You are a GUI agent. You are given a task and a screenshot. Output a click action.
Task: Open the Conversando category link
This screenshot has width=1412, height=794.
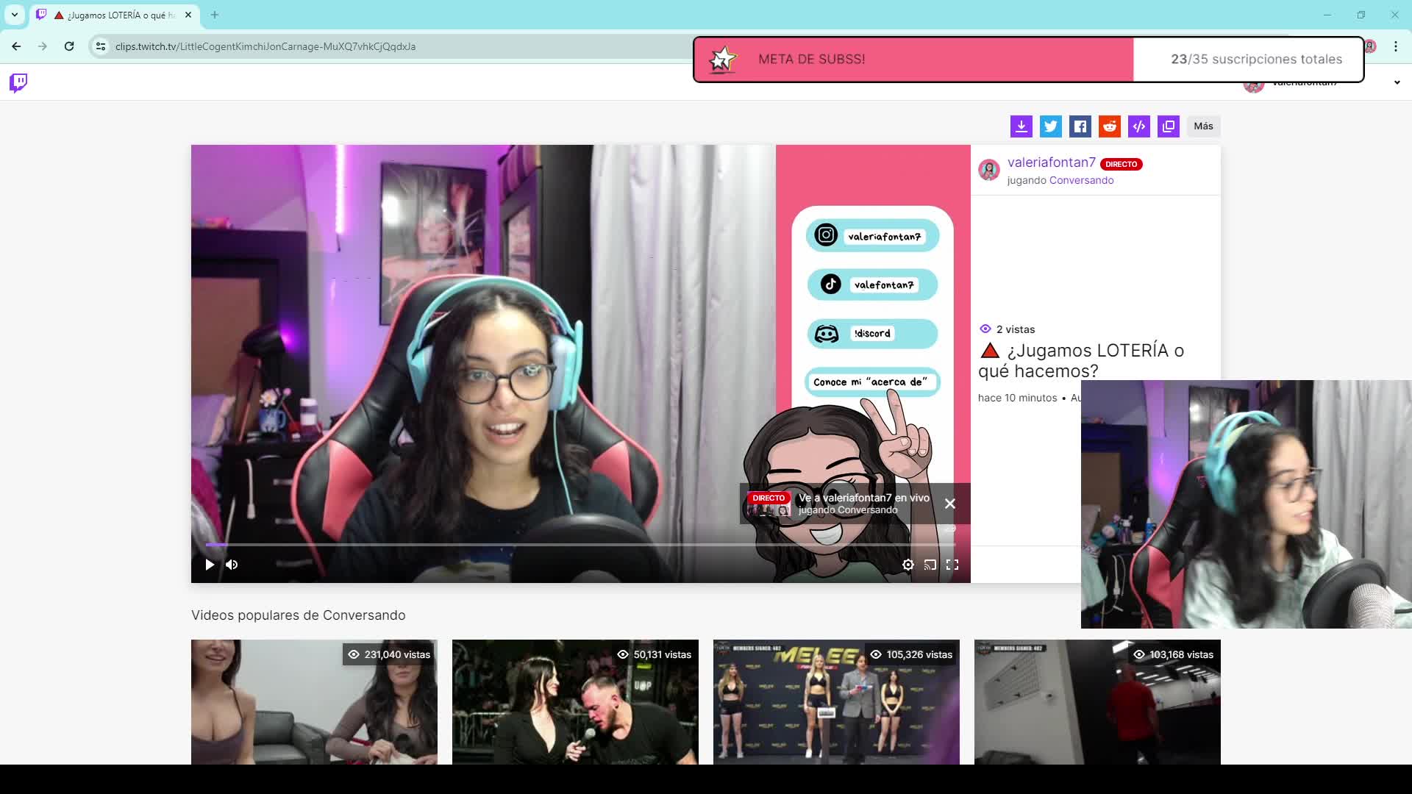tap(1081, 180)
